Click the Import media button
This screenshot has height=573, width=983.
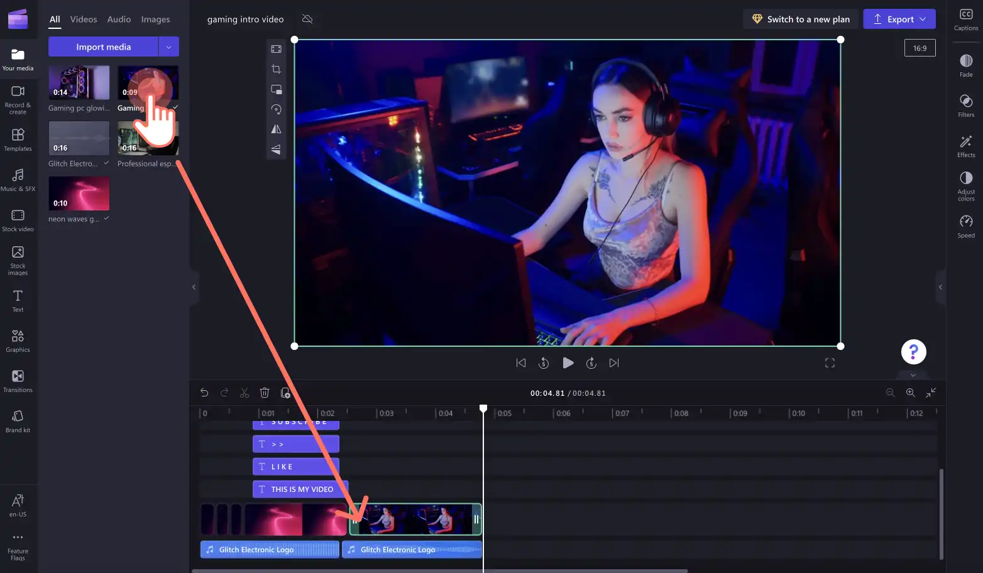coord(103,46)
